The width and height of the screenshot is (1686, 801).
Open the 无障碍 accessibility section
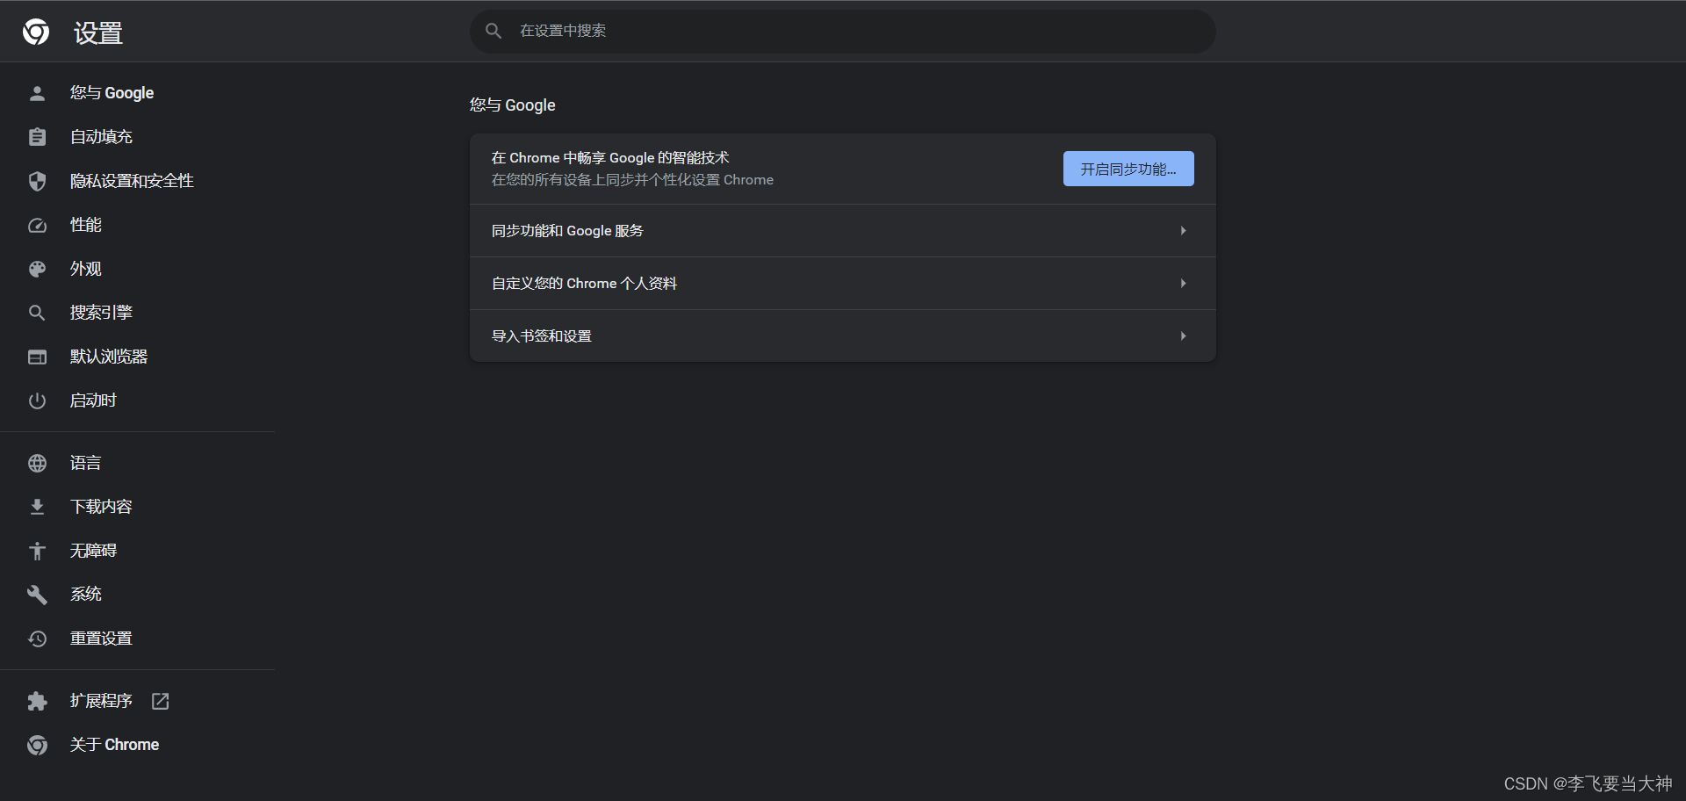(93, 551)
